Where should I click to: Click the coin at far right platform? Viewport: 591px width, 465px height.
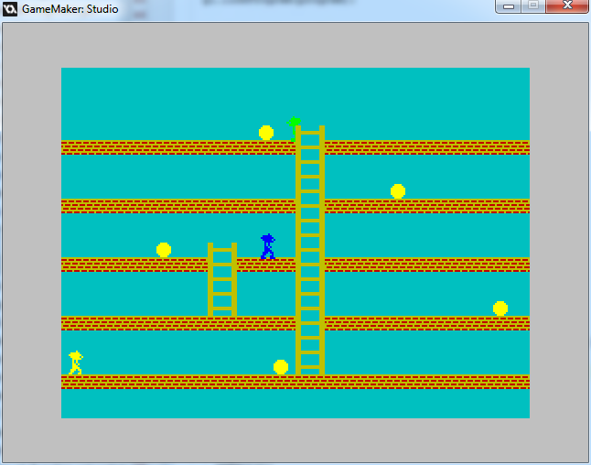(500, 308)
